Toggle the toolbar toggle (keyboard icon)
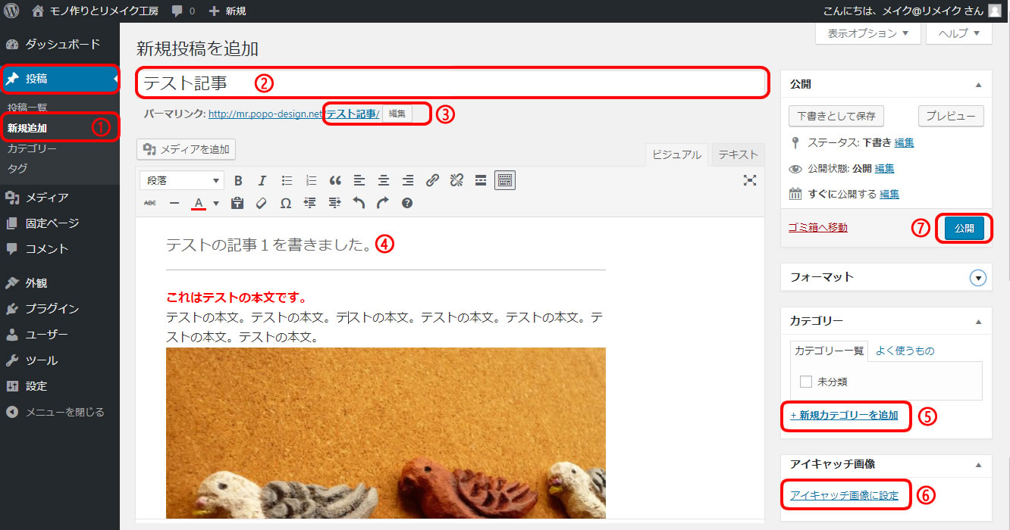1010x530 pixels. click(505, 180)
